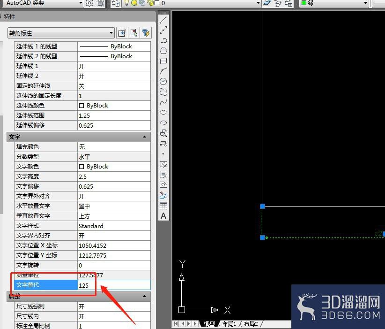Switch to the 模型 tab

[209, 324]
